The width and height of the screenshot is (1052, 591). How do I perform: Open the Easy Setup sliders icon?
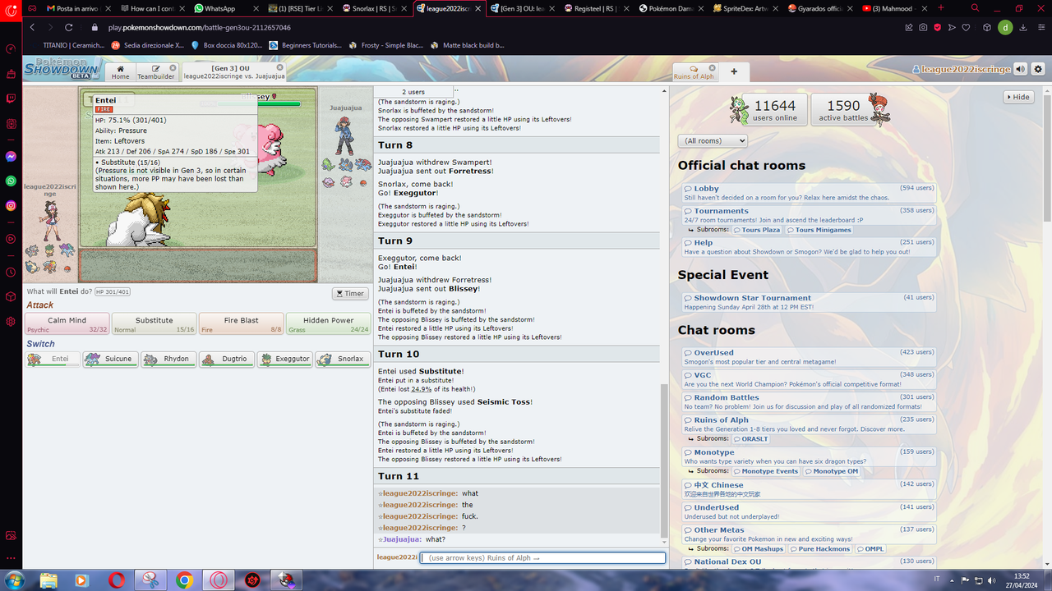pos(1040,27)
